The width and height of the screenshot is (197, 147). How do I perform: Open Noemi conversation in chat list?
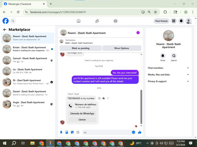tap(28, 38)
